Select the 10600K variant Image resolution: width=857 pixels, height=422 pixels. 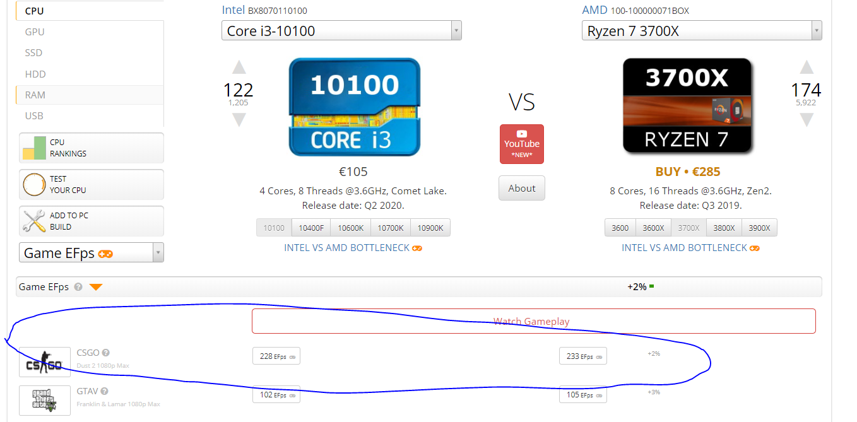(351, 228)
